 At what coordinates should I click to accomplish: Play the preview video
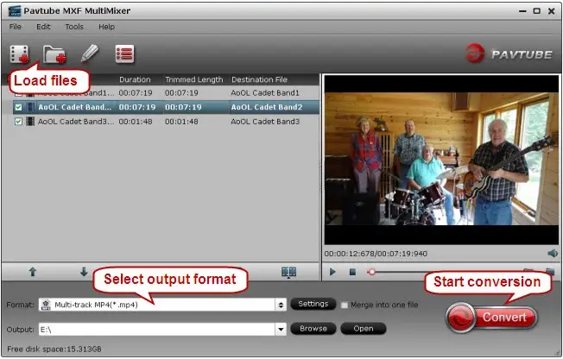tap(332, 272)
